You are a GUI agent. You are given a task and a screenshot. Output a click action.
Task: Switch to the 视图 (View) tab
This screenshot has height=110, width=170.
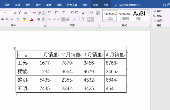[59, 5]
